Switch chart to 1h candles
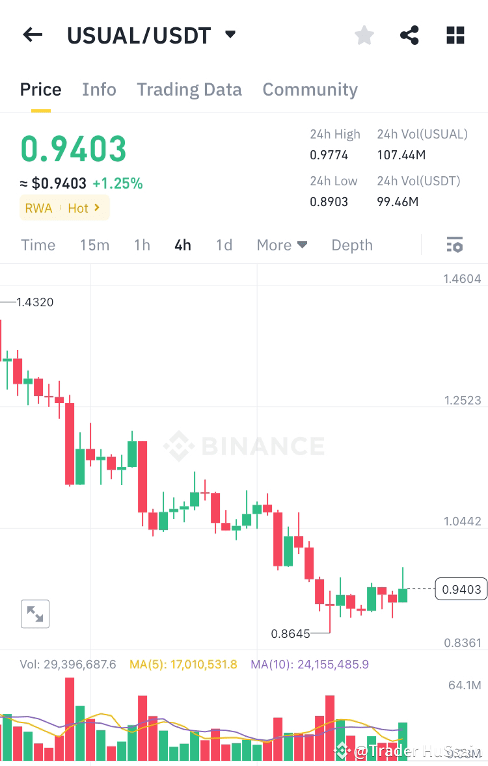The image size is (488, 766). [x=142, y=244]
